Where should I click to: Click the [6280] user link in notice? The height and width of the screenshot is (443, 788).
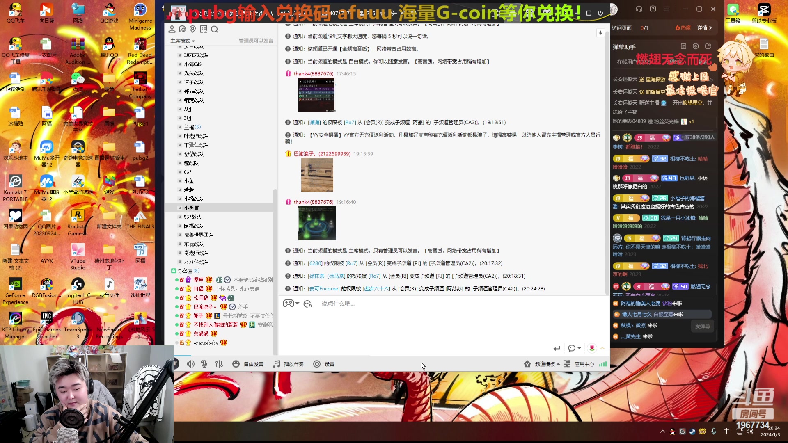pos(315,263)
